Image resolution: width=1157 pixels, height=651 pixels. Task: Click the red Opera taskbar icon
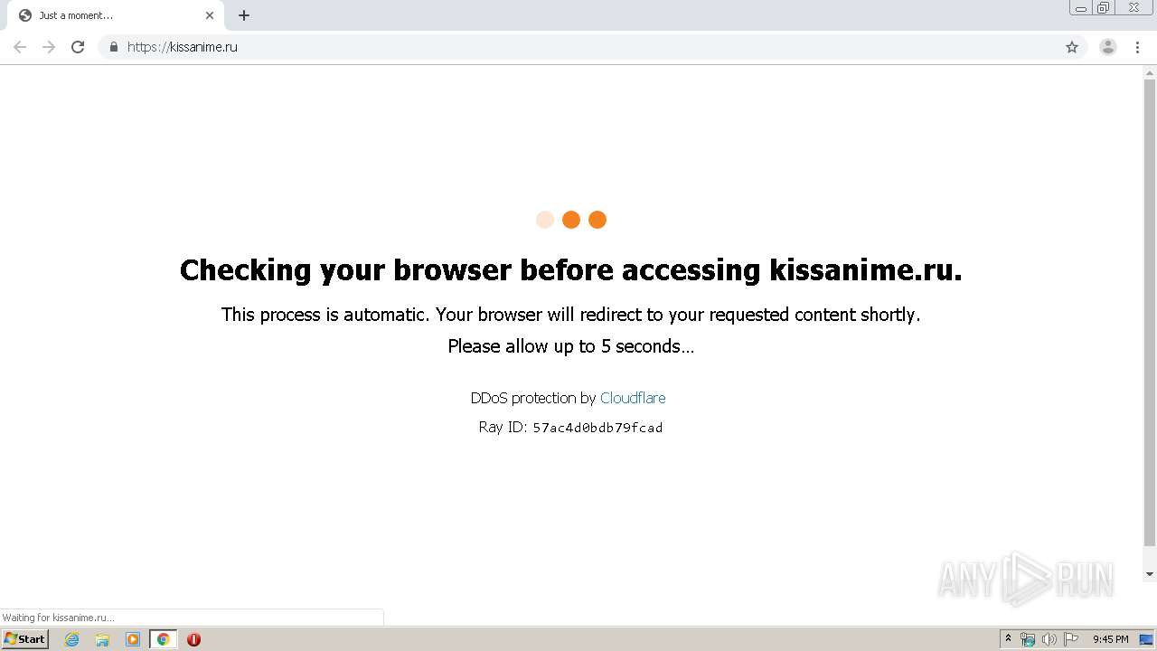pos(193,639)
